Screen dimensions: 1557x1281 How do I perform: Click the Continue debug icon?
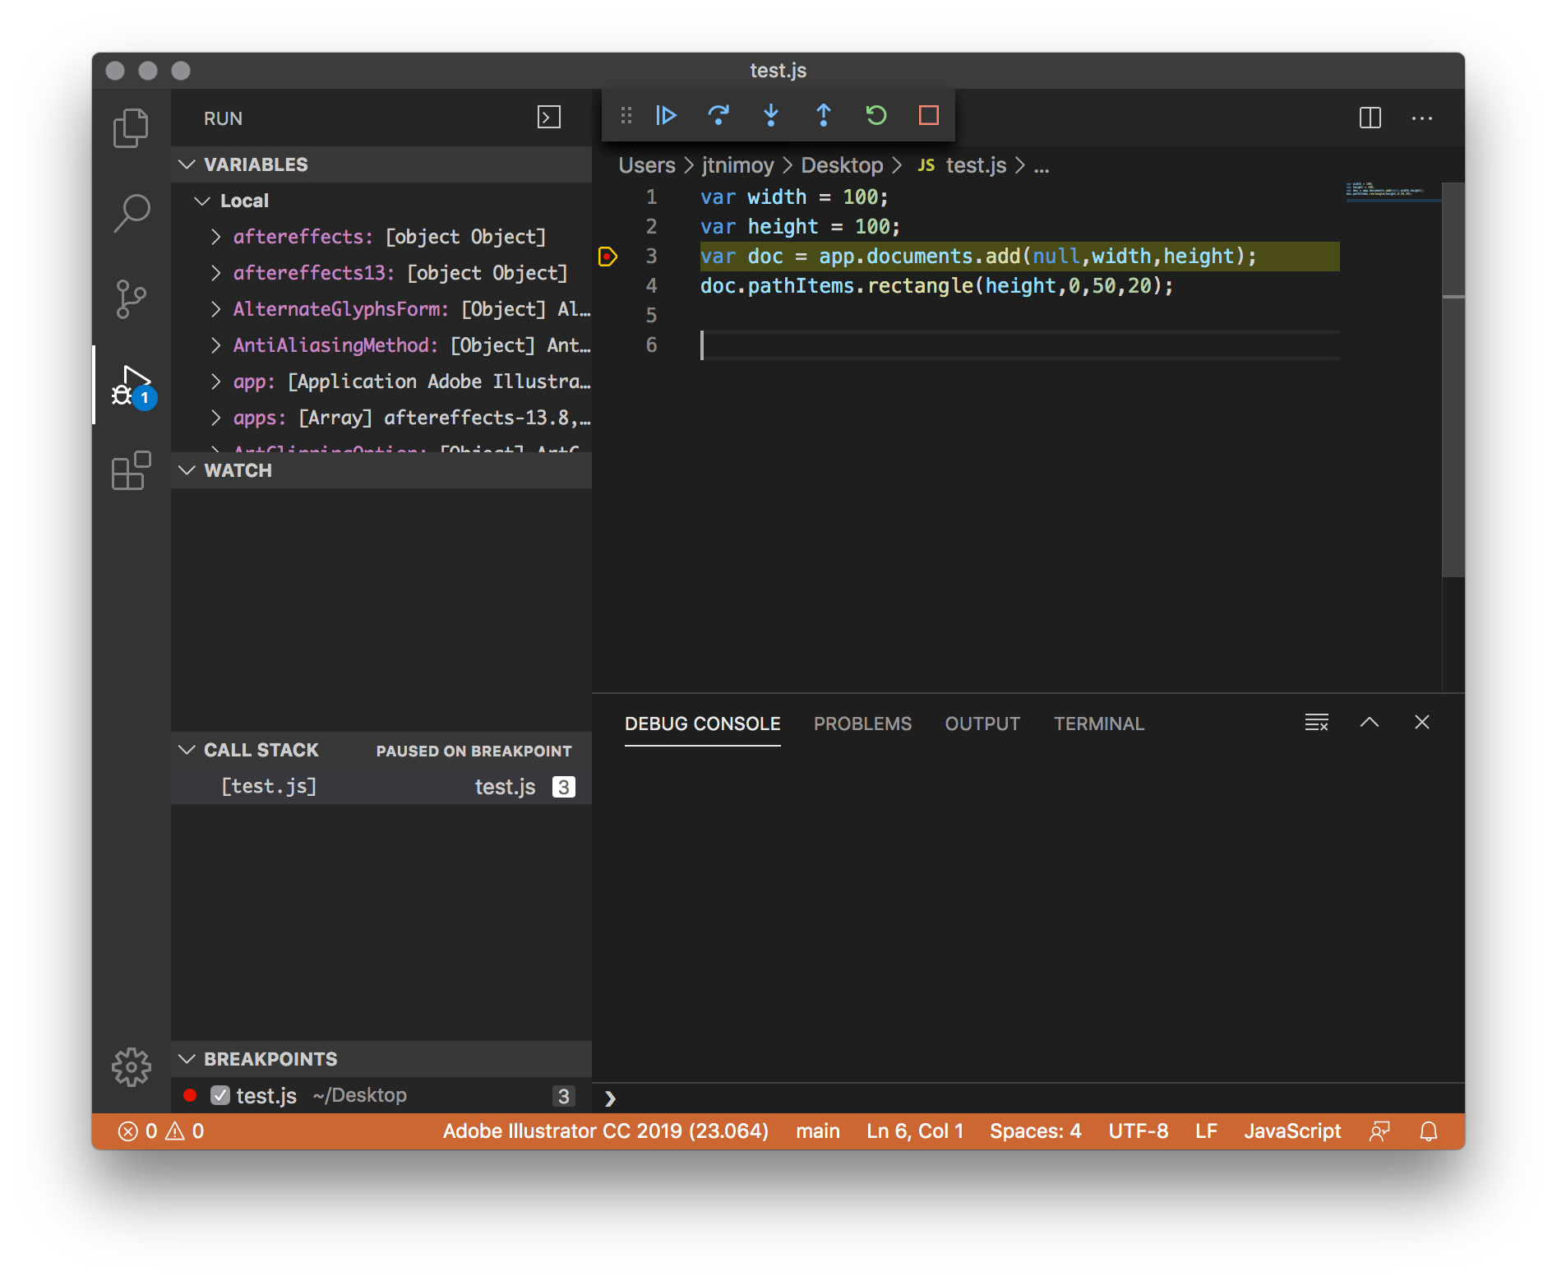point(666,115)
